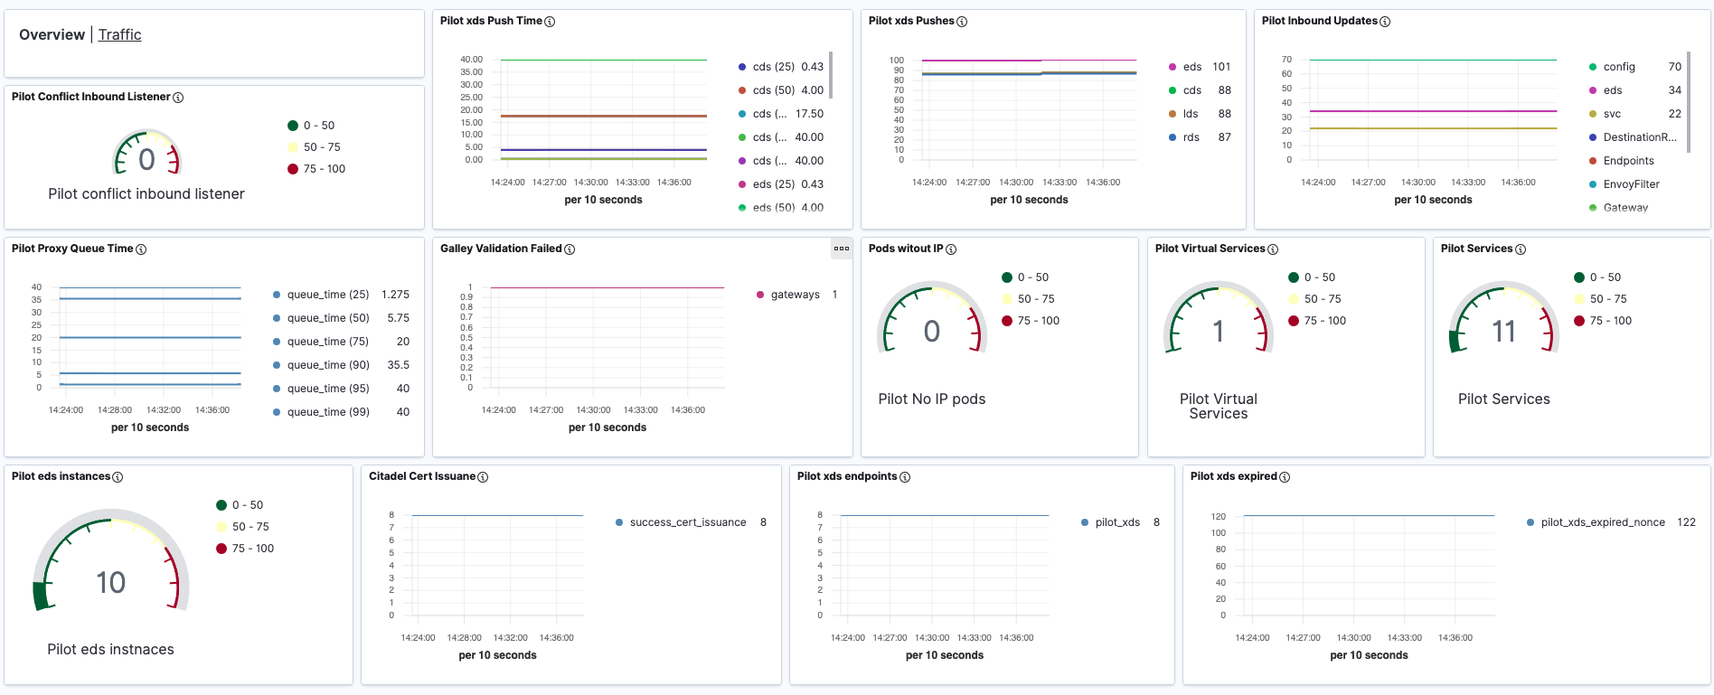
Task: Click info icon next to Pilot xds Pushes
Action: pos(962,22)
